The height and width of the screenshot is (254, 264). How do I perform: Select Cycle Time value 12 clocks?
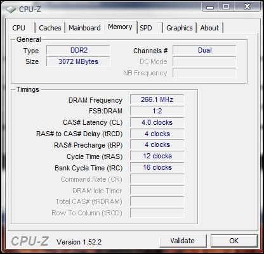[x=157, y=156]
